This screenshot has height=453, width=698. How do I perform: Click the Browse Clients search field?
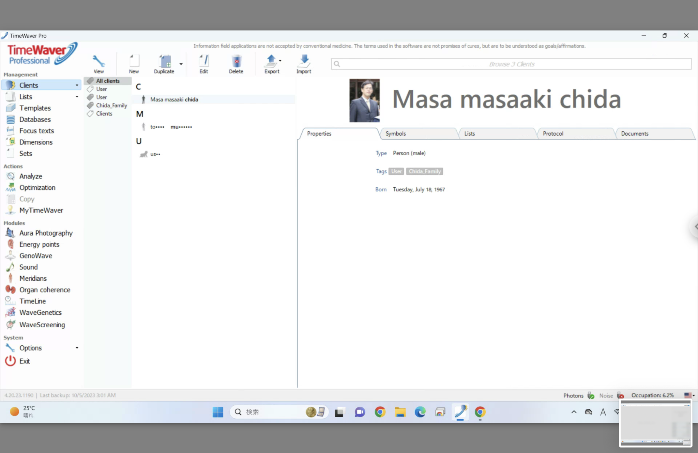point(511,64)
